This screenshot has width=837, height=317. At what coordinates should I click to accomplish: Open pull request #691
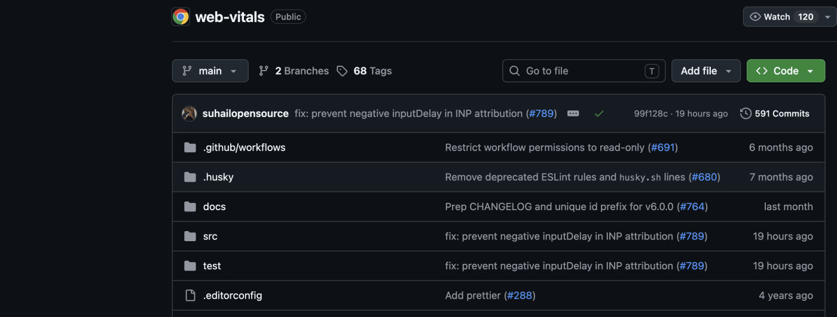click(663, 147)
